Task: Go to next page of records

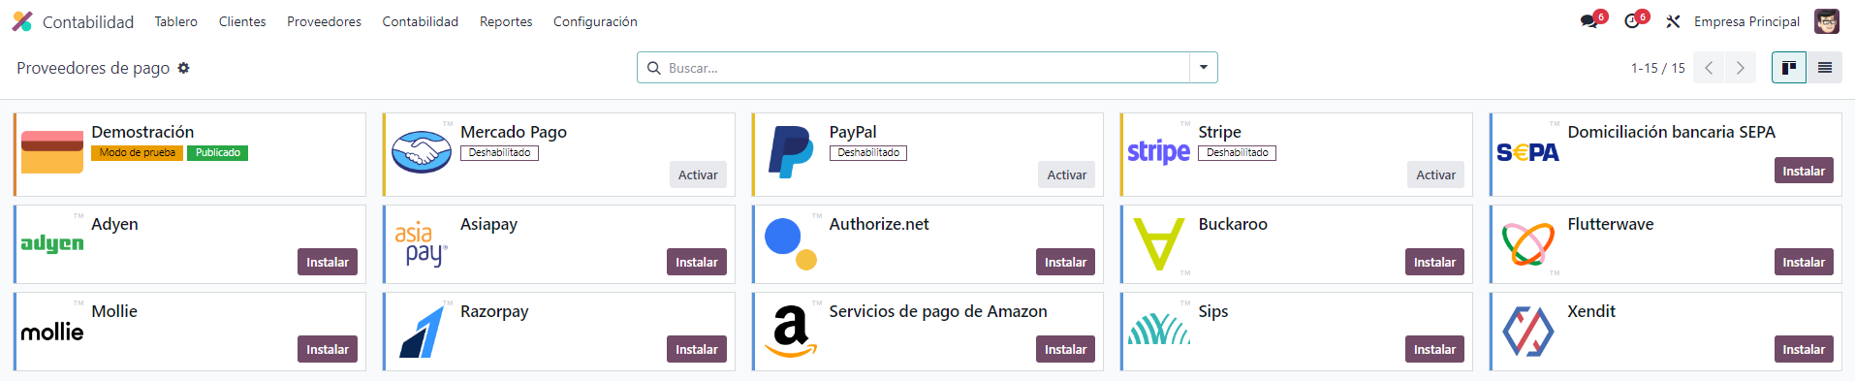Action: tap(1741, 68)
